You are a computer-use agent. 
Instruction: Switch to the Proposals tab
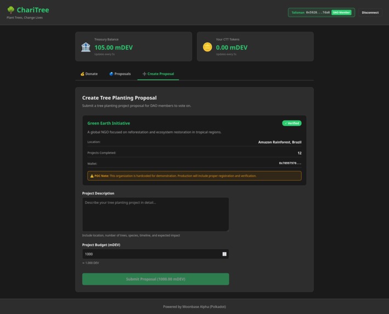[120, 74]
